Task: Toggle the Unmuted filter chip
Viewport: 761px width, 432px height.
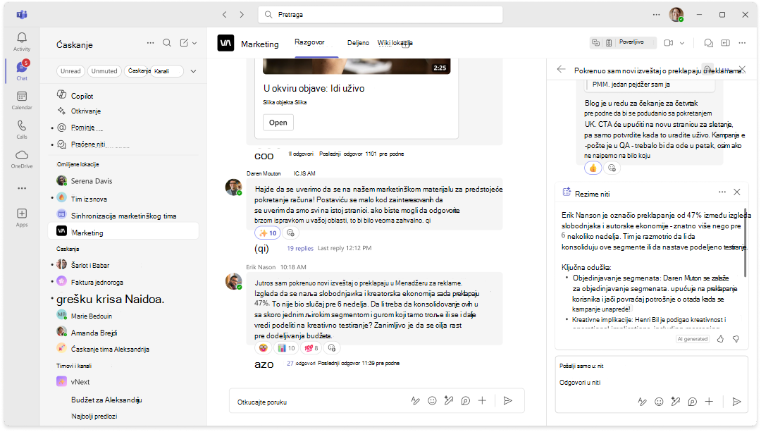Action: point(104,71)
